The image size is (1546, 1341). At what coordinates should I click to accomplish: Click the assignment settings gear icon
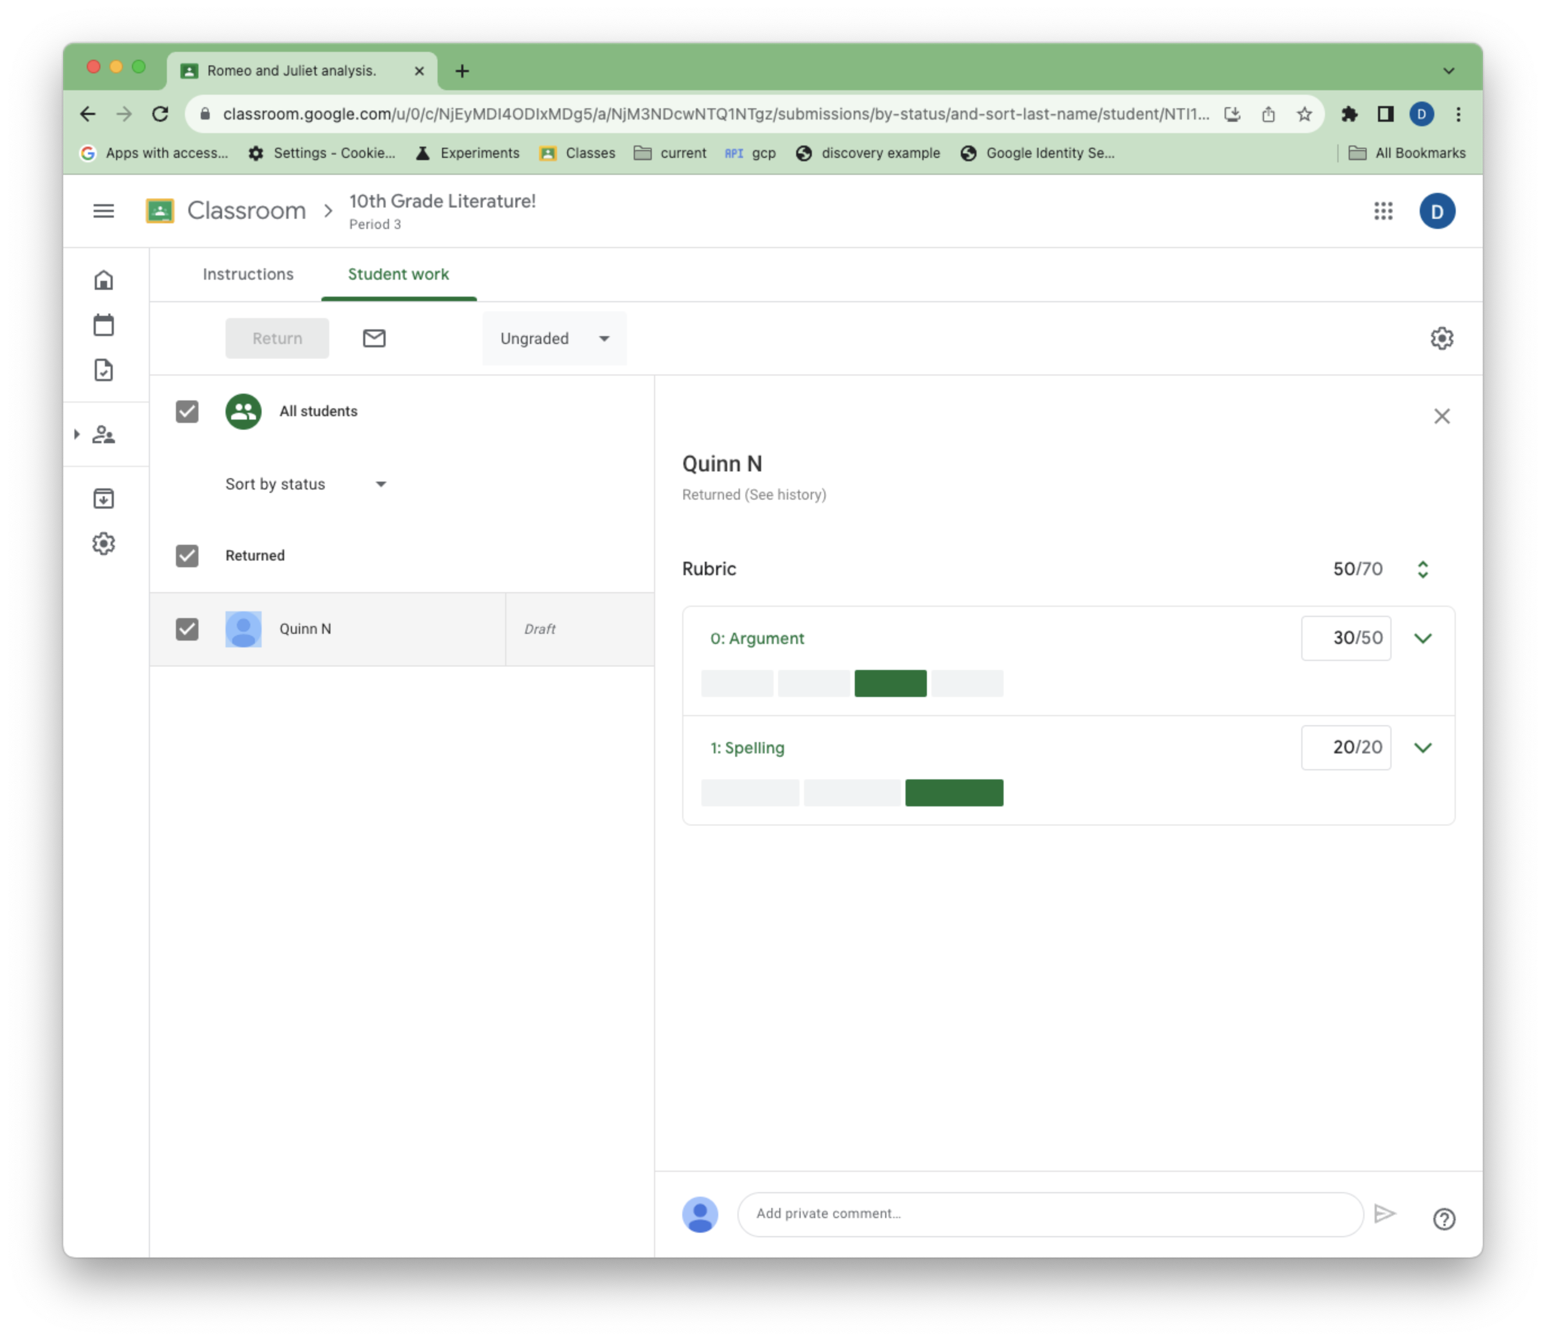coord(1442,338)
